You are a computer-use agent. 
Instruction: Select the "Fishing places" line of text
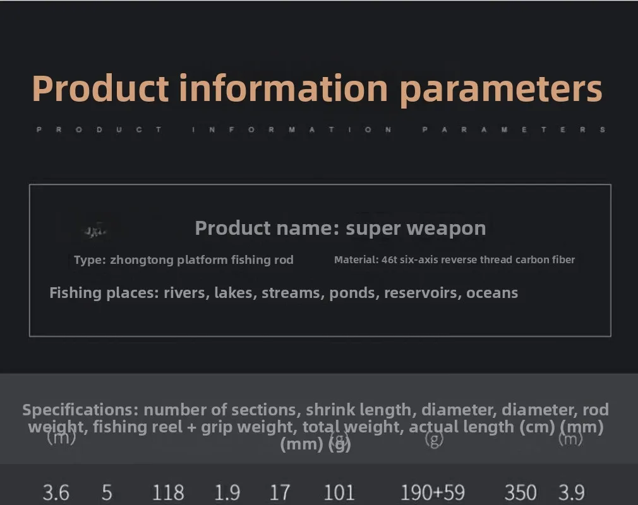point(284,293)
